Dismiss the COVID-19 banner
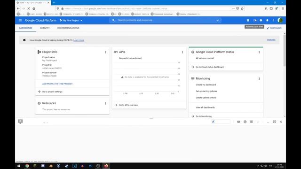This screenshot has width=301, height=169. pyautogui.click(x=271, y=40)
